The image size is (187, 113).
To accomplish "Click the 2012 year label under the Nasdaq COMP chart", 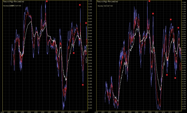I will (83, 112).
